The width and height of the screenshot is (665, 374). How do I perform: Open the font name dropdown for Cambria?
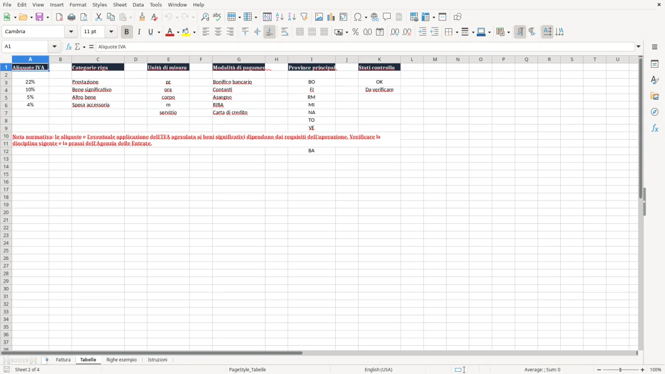click(71, 32)
